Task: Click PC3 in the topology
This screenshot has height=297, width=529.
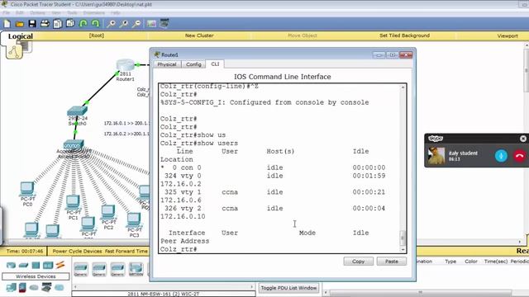Action: [134, 220]
